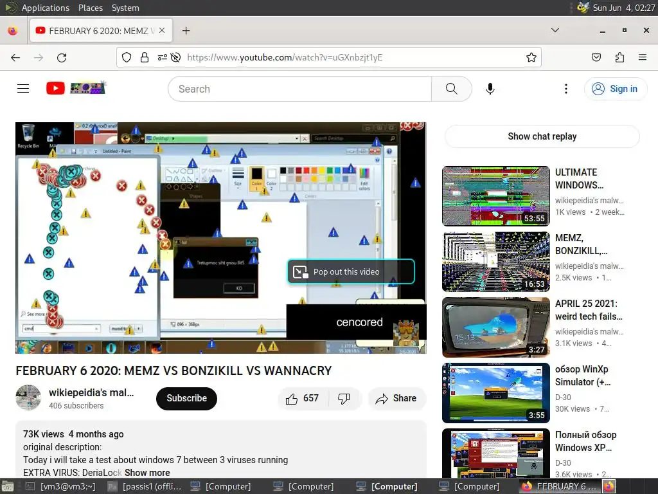This screenshot has width=658, height=494.
Task: Click the ULTIMATE WINDOWS... video title
Action: pyautogui.click(x=579, y=179)
